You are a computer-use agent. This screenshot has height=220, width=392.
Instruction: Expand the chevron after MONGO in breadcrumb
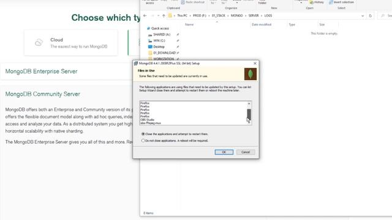246,15
